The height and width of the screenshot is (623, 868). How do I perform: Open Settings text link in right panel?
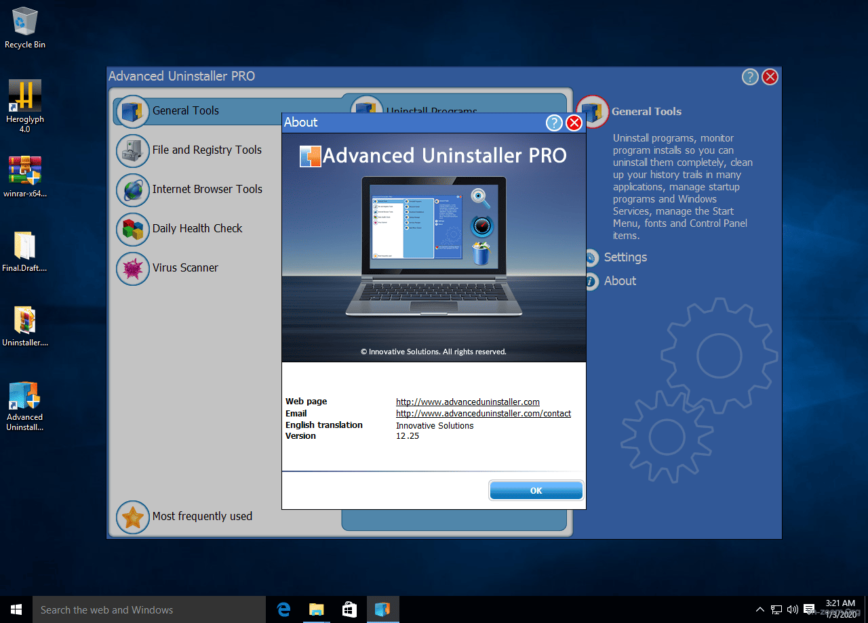[625, 257]
